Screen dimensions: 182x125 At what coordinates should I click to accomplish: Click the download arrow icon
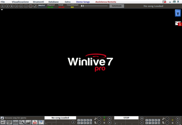[x=41, y=122]
